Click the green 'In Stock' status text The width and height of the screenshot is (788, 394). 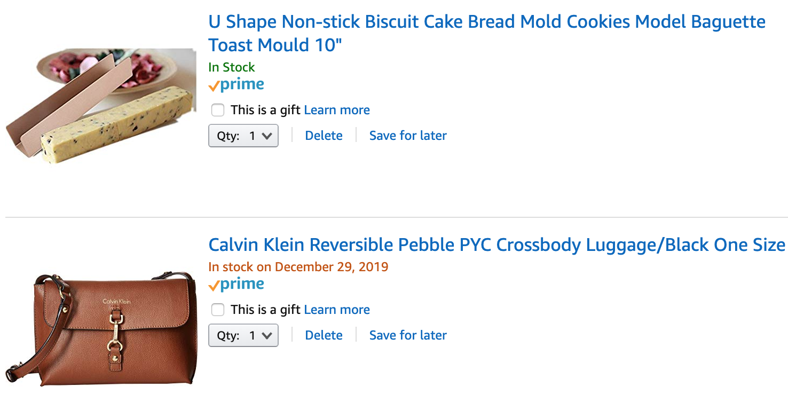[232, 67]
